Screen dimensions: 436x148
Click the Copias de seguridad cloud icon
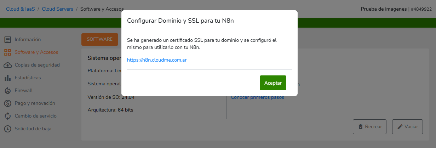coord(8,65)
